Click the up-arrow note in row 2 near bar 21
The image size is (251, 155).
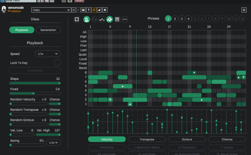(x=202, y=100)
